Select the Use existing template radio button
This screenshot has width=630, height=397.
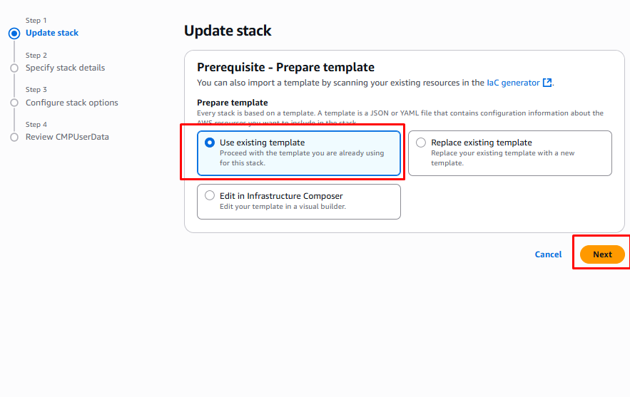[210, 143]
